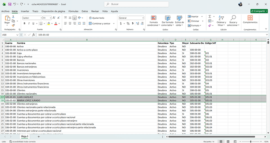Copy selection with the Copy icon
Image resolution: width=270 pixels, height=143 pixels.
tap(13, 21)
